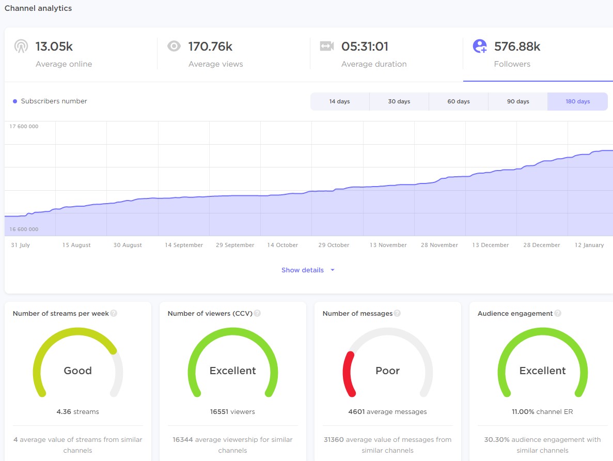Screen dimensions: 613x461
Task: Click the Followers person-plus icon
Action: click(480, 47)
